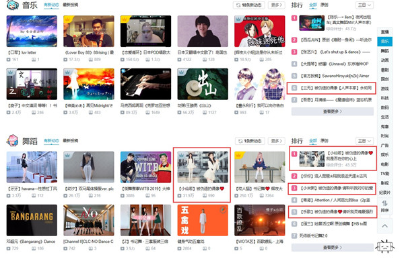Image resolution: width=404 pixels, height=261 pixels.
Task: Click the 音乐 section mascot icon
Action: click(x=13, y=5)
